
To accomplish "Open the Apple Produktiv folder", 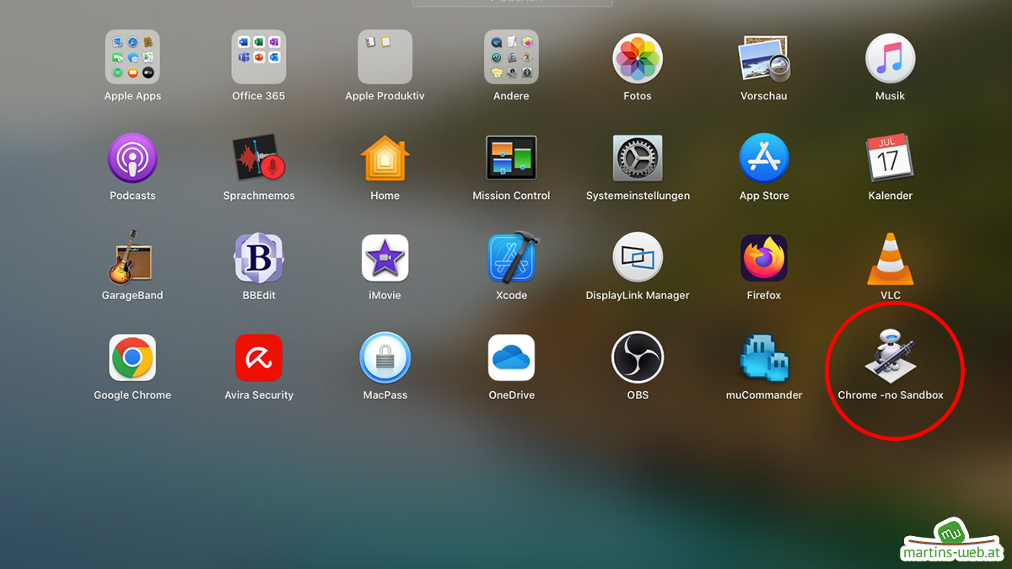I will tap(385, 57).
